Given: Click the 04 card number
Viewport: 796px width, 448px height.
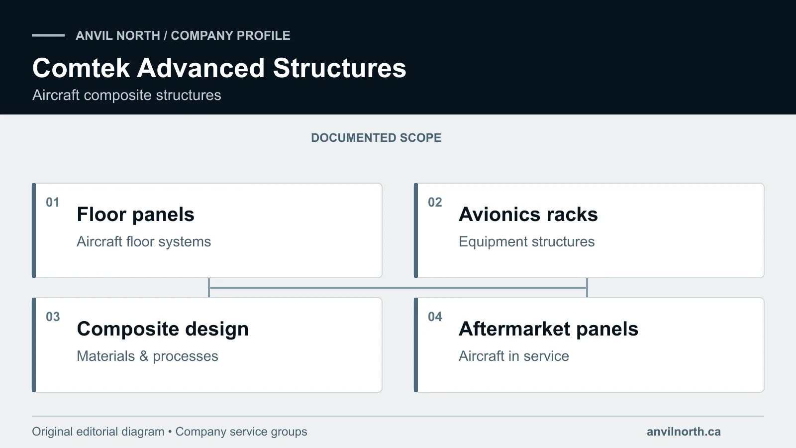Looking at the screenshot, I should [x=435, y=317].
